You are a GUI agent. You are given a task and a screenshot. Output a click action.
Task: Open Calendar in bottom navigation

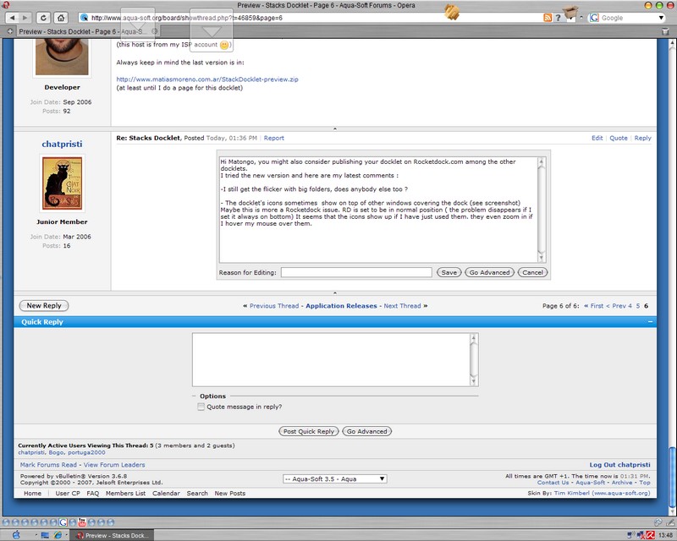(166, 494)
